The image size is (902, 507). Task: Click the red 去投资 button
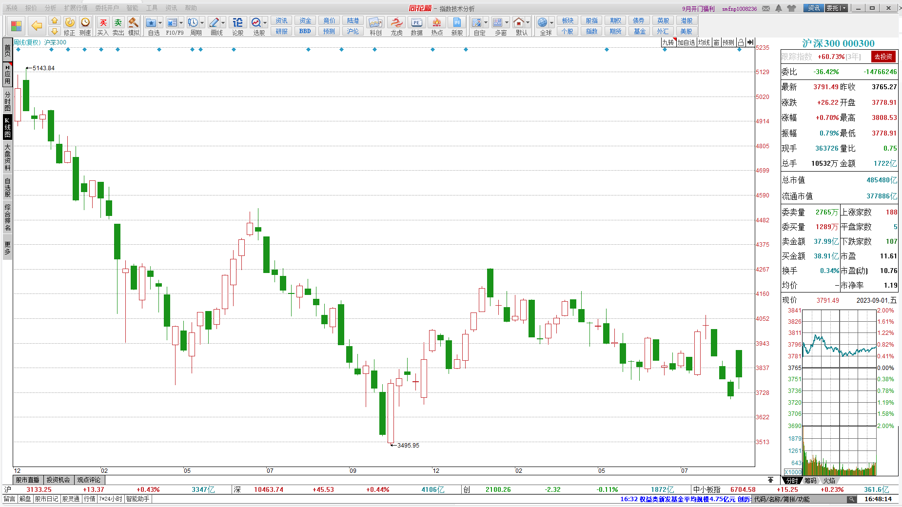tap(883, 57)
